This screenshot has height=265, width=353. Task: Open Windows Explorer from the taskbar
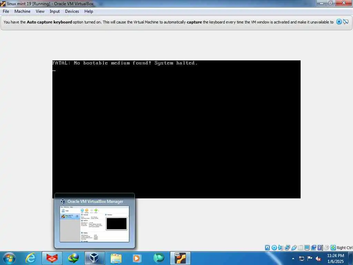click(x=116, y=258)
